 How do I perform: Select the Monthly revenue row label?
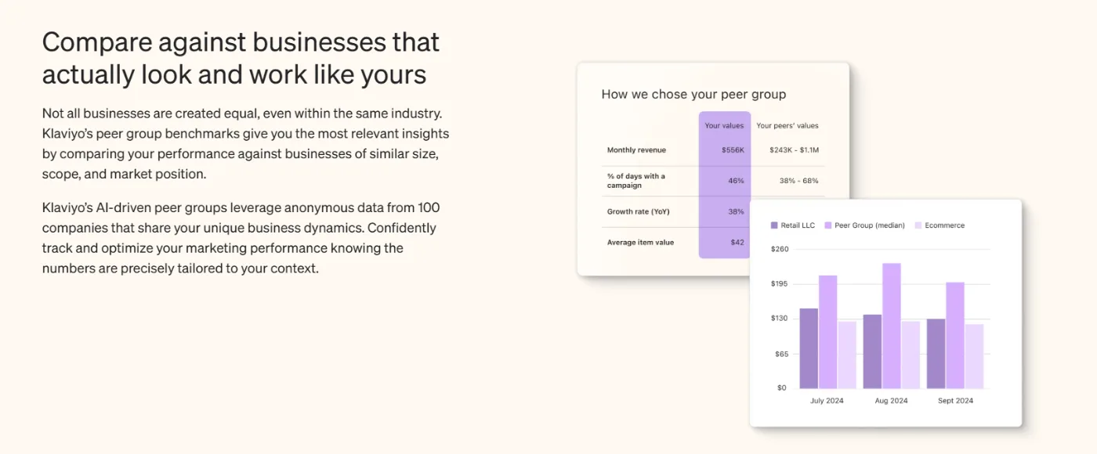636,150
